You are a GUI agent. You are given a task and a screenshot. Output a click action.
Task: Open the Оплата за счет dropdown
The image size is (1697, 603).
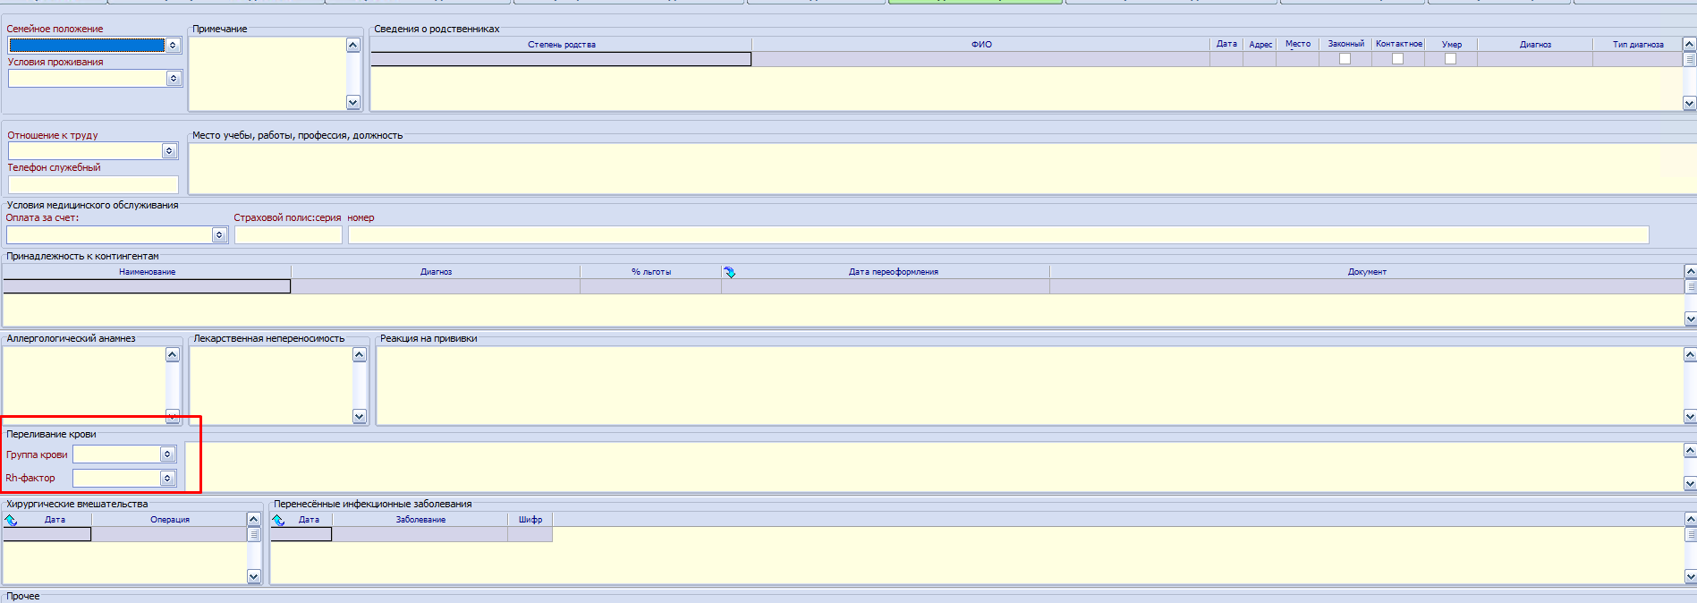coord(219,234)
